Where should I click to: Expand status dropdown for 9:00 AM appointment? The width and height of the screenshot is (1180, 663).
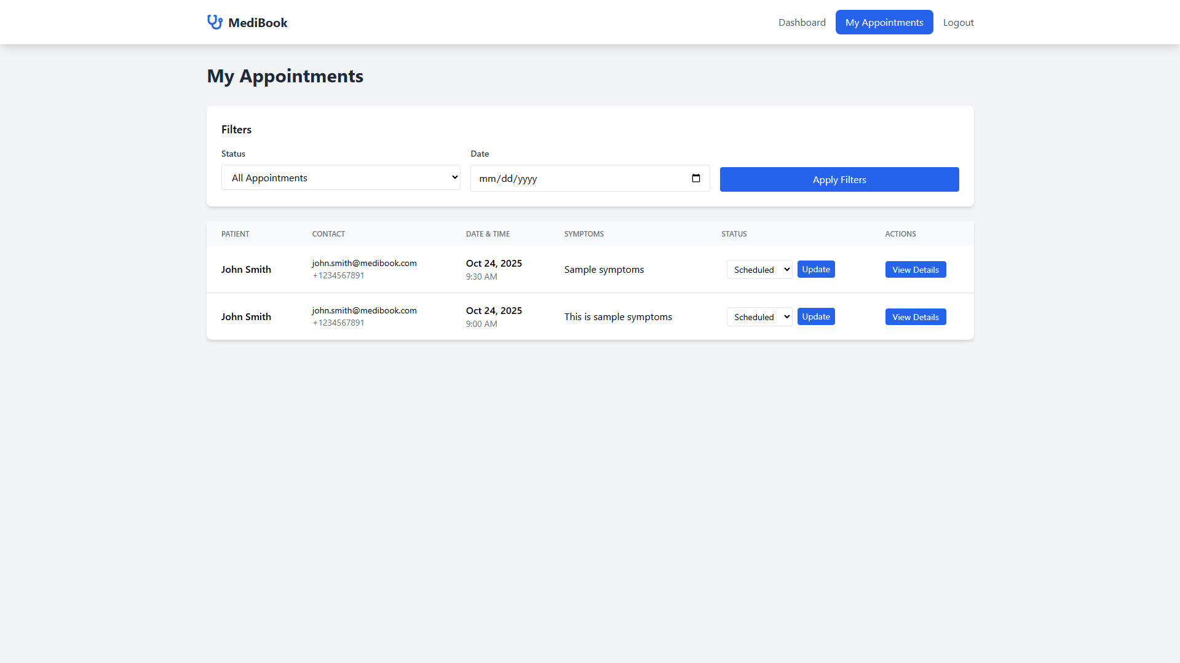[759, 317]
